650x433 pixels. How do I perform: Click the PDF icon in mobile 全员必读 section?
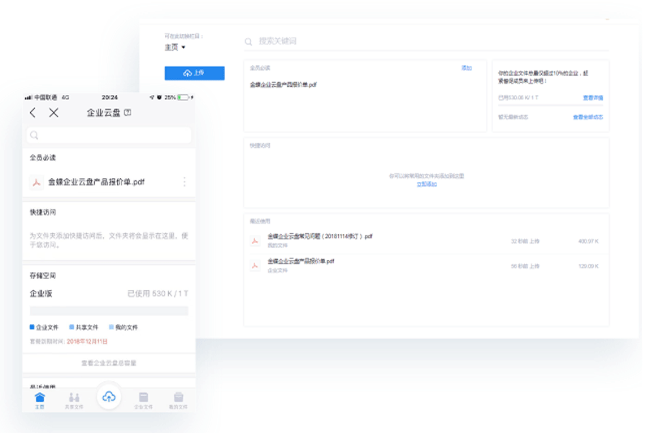(x=36, y=182)
